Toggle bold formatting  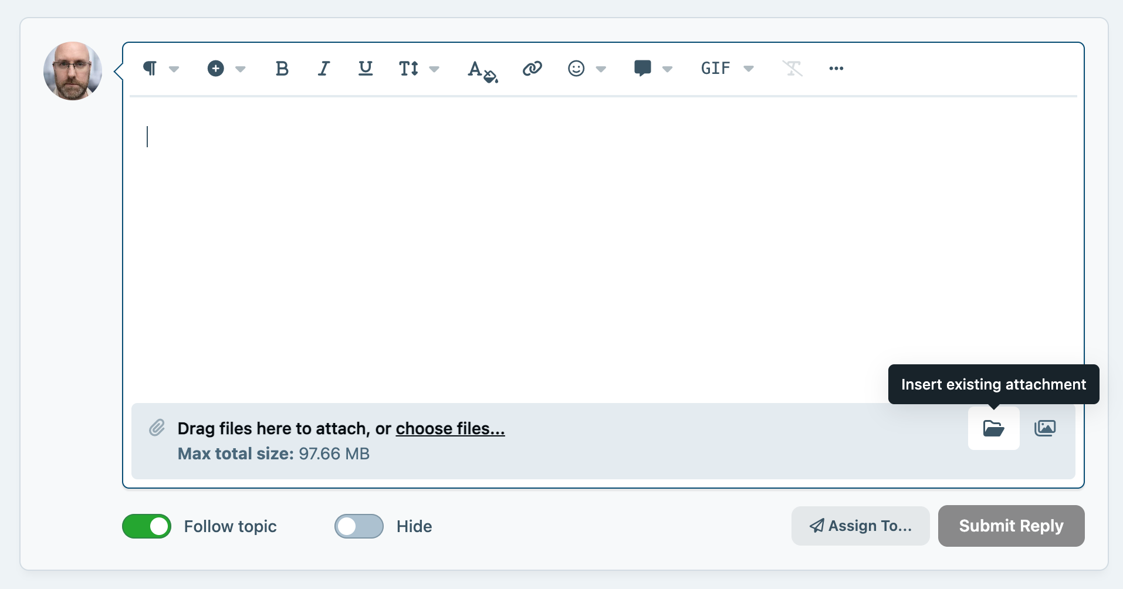click(x=282, y=69)
